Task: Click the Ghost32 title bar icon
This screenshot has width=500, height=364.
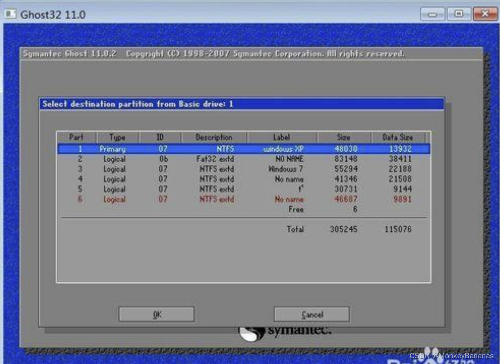Action: coord(11,14)
